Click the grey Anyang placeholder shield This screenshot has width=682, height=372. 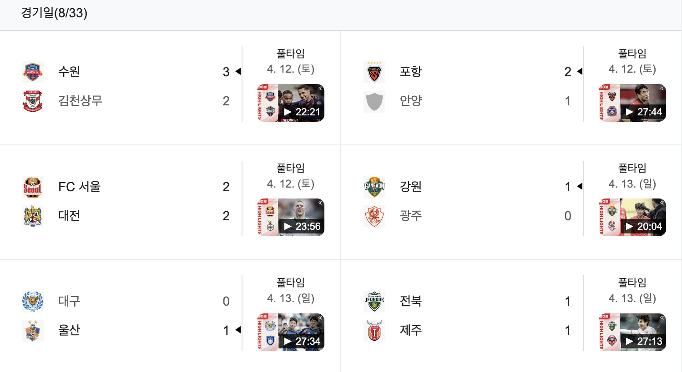pos(374,101)
